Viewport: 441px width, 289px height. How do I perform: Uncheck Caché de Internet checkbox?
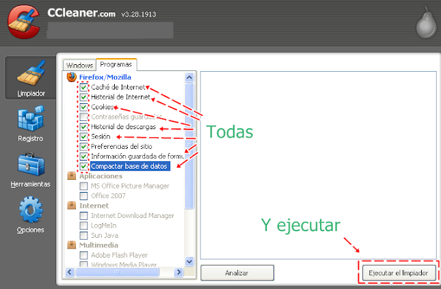(x=83, y=87)
